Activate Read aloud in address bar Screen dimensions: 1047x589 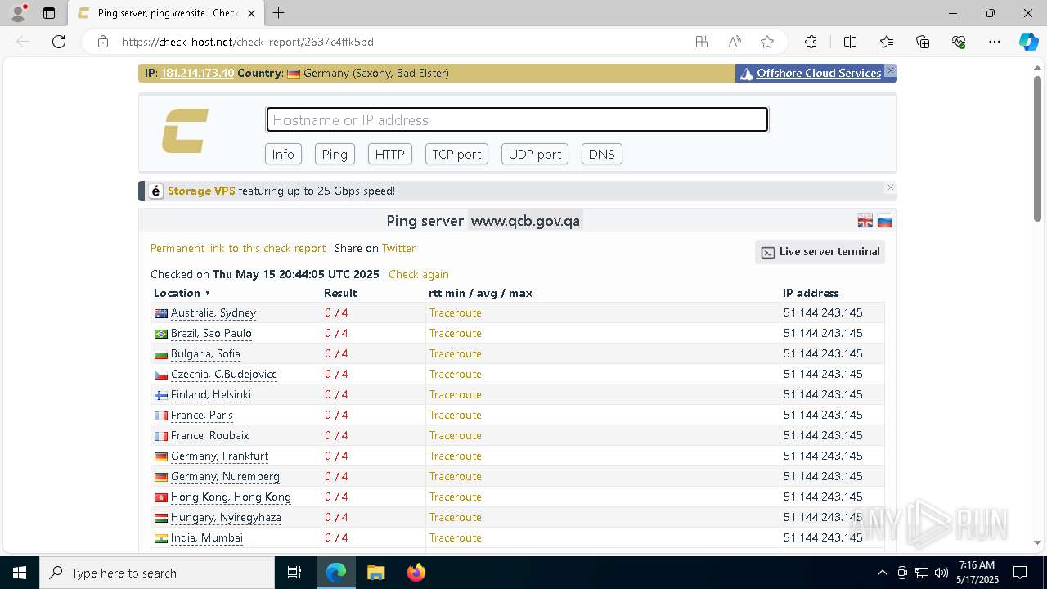tap(735, 42)
